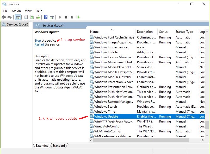Toggle the Show/Hide Action Pane icon
Screen dimensions: 210x154
click(52, 17)
